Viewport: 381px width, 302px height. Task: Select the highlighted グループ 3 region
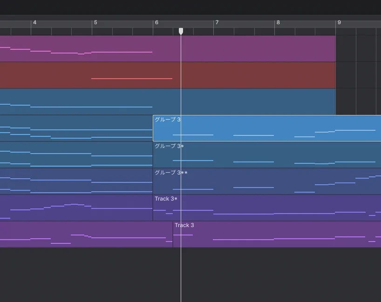coord(267,128)
